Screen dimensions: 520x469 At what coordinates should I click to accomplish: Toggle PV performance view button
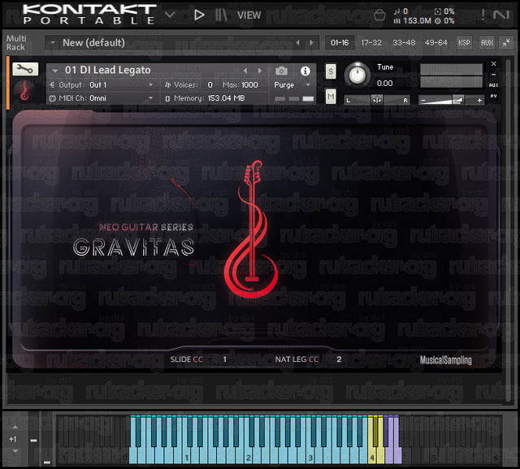493,96
